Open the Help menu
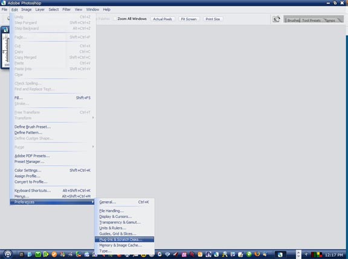The height and width of the screenshot is (259, 348). coord(106,10)
